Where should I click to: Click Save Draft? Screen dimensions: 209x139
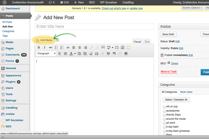pyautogui.click(x=168, y=34)
